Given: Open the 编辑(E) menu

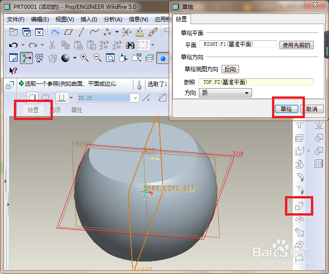Looking at the screenshot, I should pos(40,19).
